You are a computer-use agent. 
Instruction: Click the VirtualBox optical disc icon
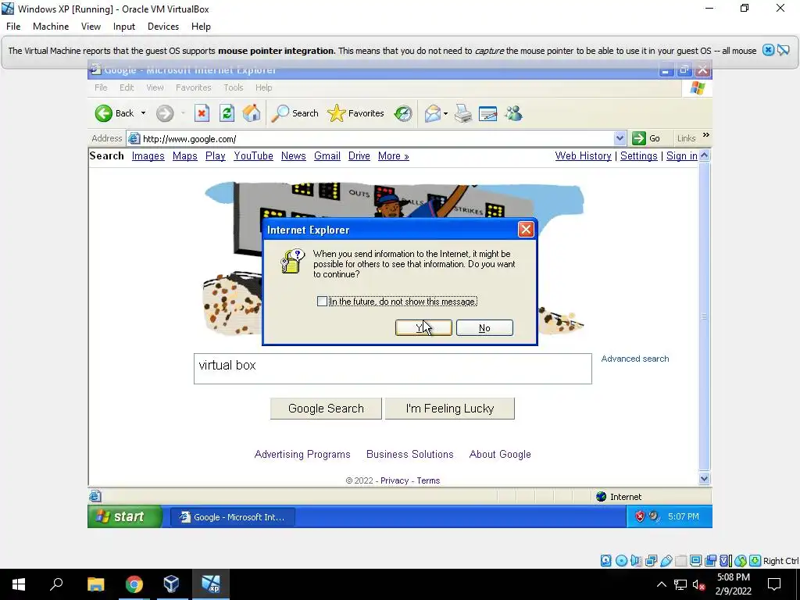click(621, 561)
